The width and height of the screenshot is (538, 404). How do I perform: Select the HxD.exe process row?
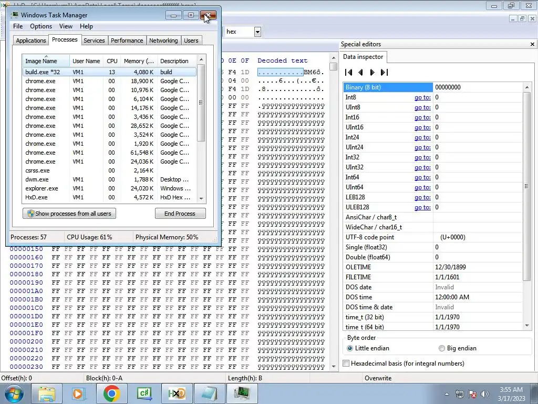109,197
